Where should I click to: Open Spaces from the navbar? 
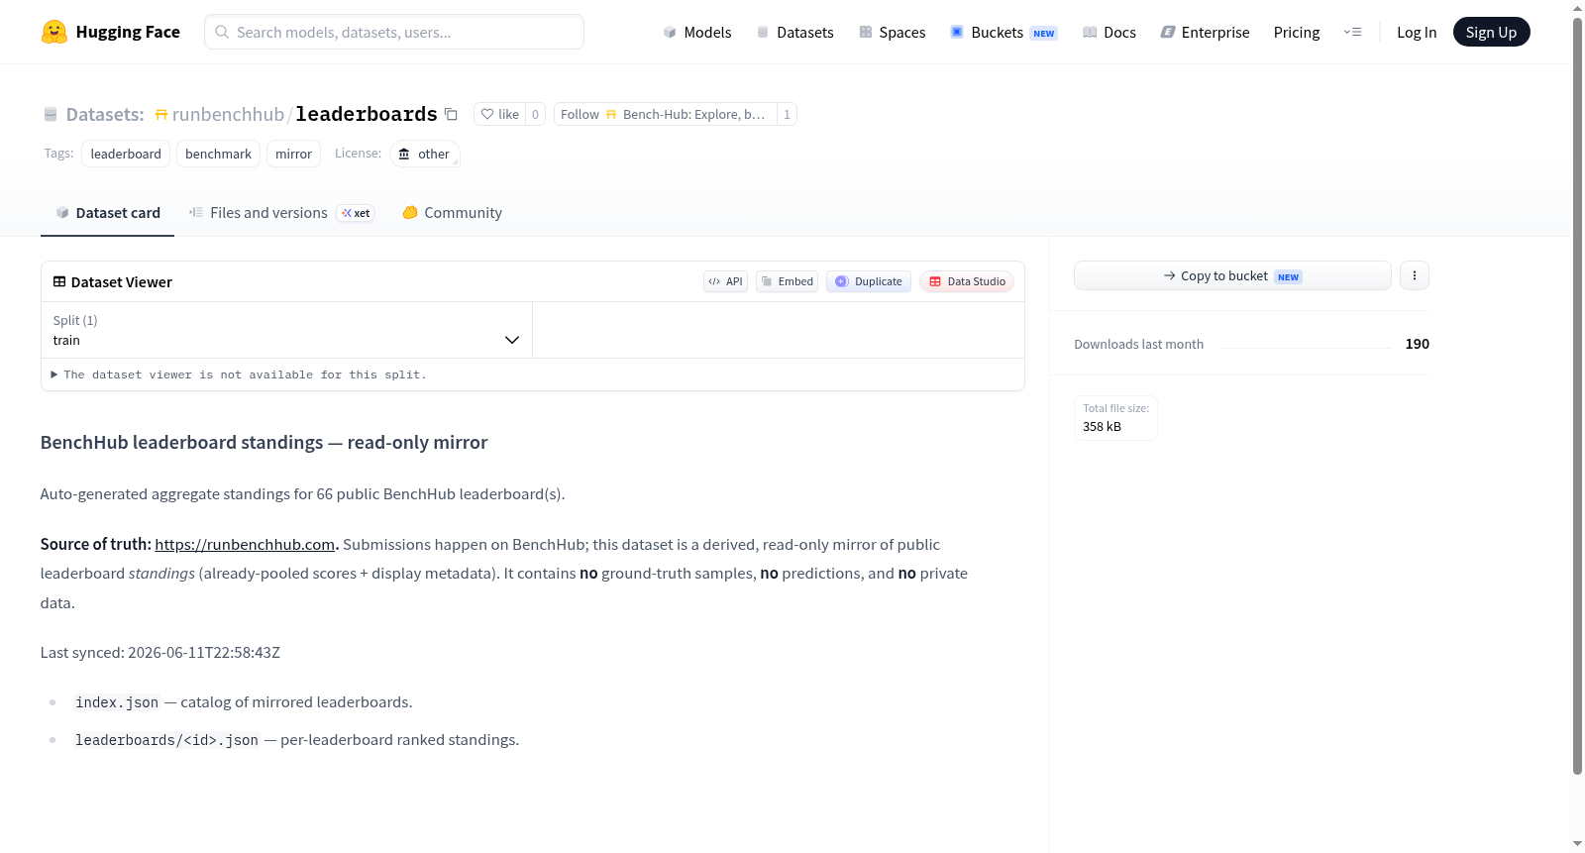893,32
